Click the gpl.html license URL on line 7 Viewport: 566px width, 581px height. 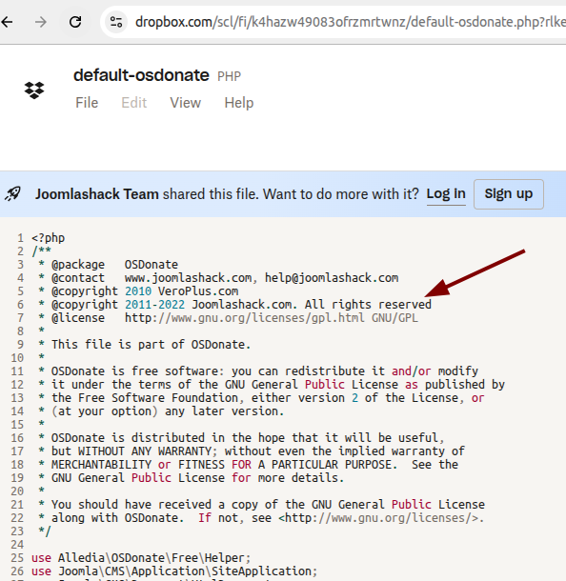coord(245,318)
